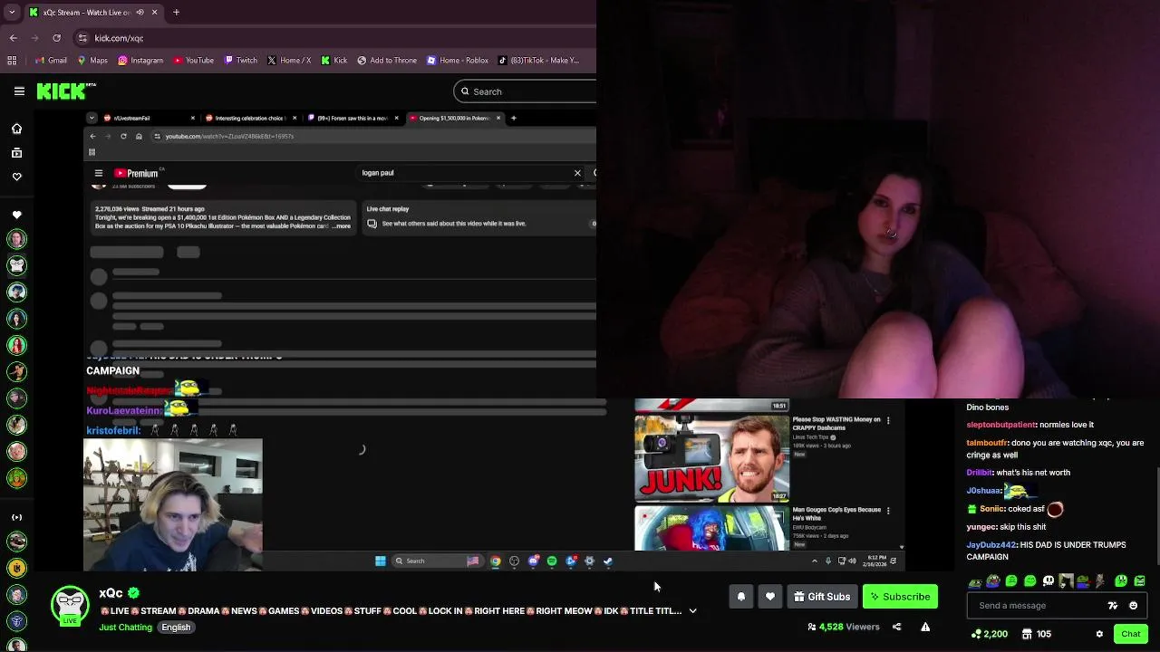This screenshot has height=652, width=1160.
Task: Follow xQc with the heart button
Action: 770,597
